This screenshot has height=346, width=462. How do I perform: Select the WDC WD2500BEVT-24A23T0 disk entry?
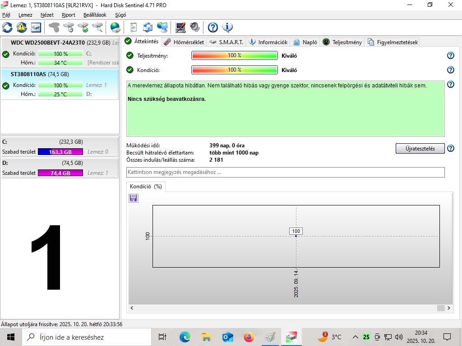[x=60, y=52]
